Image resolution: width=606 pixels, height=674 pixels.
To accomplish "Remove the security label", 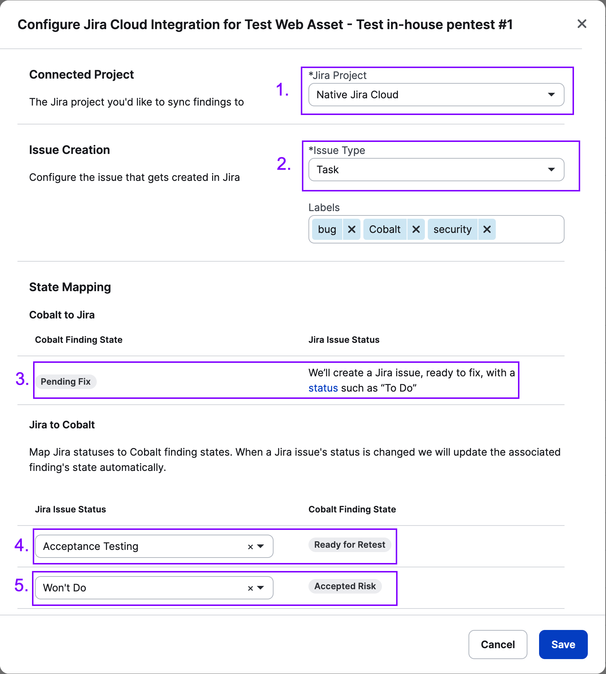I will (x=487, y=229).
